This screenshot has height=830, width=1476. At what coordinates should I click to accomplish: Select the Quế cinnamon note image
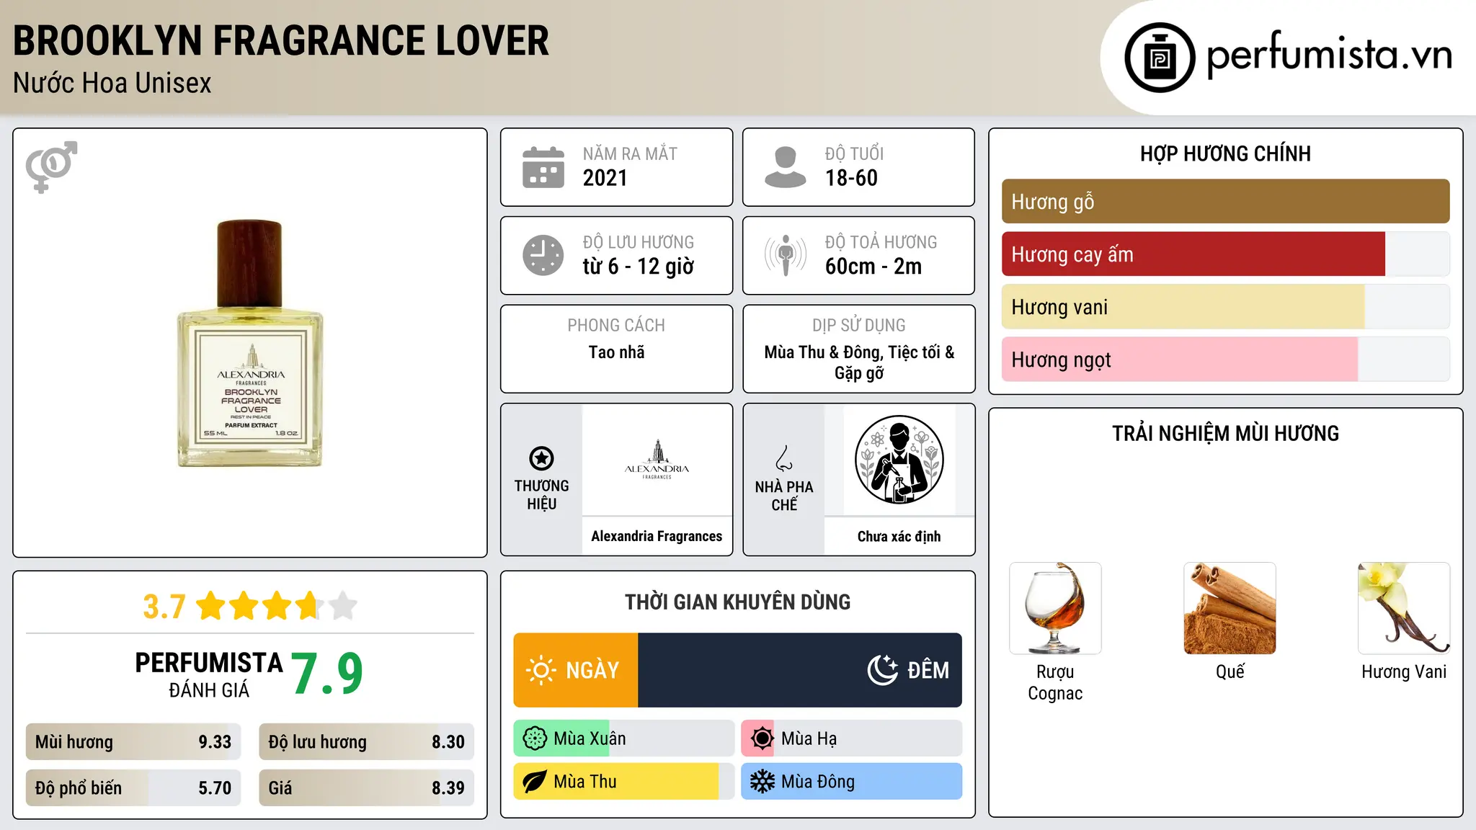pos(1230,608)
